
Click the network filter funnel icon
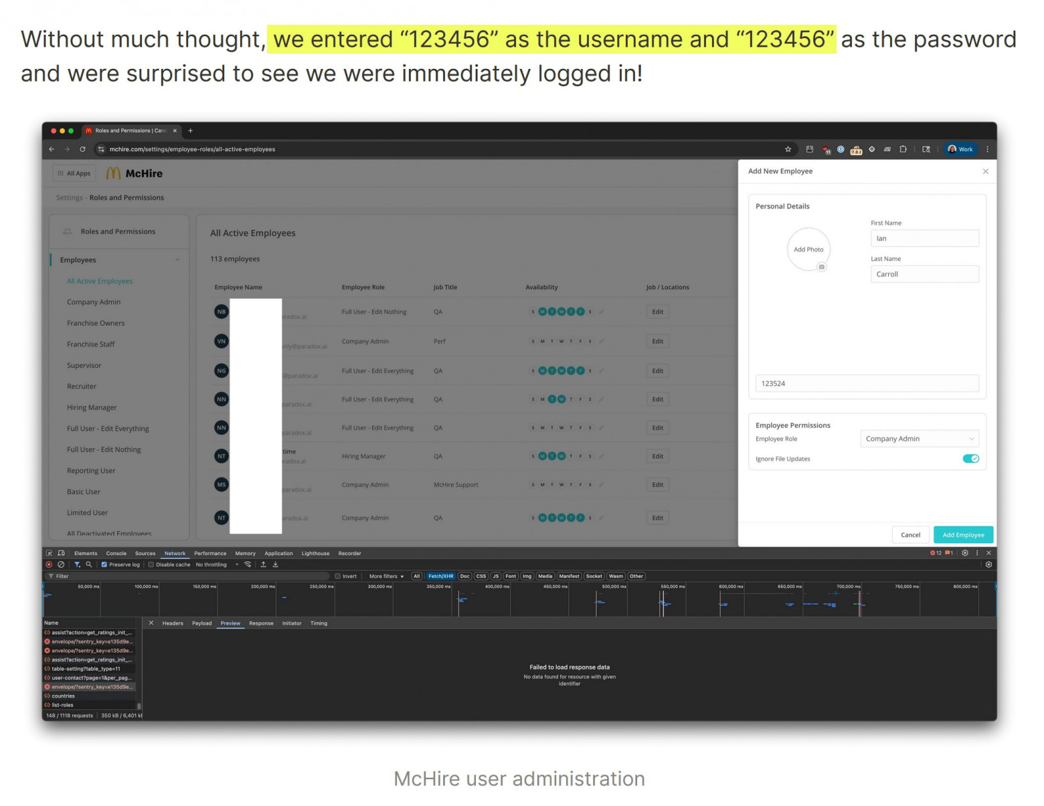(x=77, y=565)
